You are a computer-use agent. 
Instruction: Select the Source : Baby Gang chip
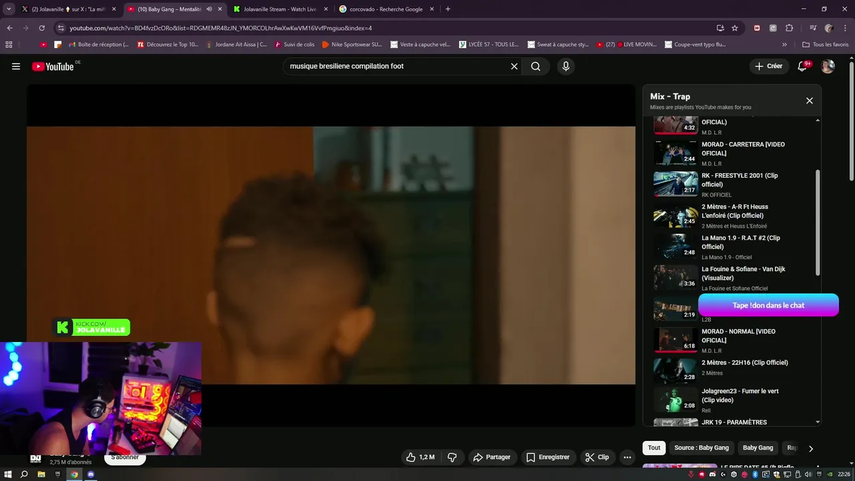(x=701, y=448)
